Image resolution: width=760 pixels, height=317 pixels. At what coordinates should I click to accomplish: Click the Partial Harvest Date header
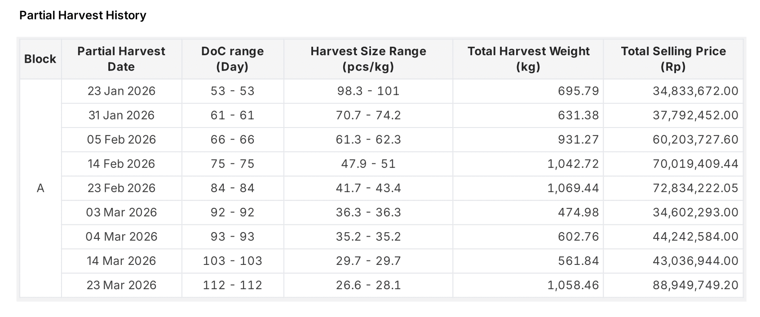(x=121, y=59)
